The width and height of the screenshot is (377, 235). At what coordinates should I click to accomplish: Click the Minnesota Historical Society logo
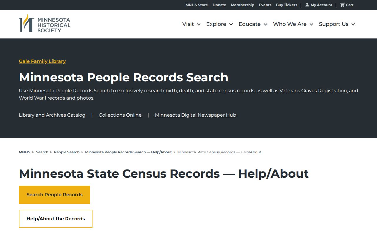point(45,23)
